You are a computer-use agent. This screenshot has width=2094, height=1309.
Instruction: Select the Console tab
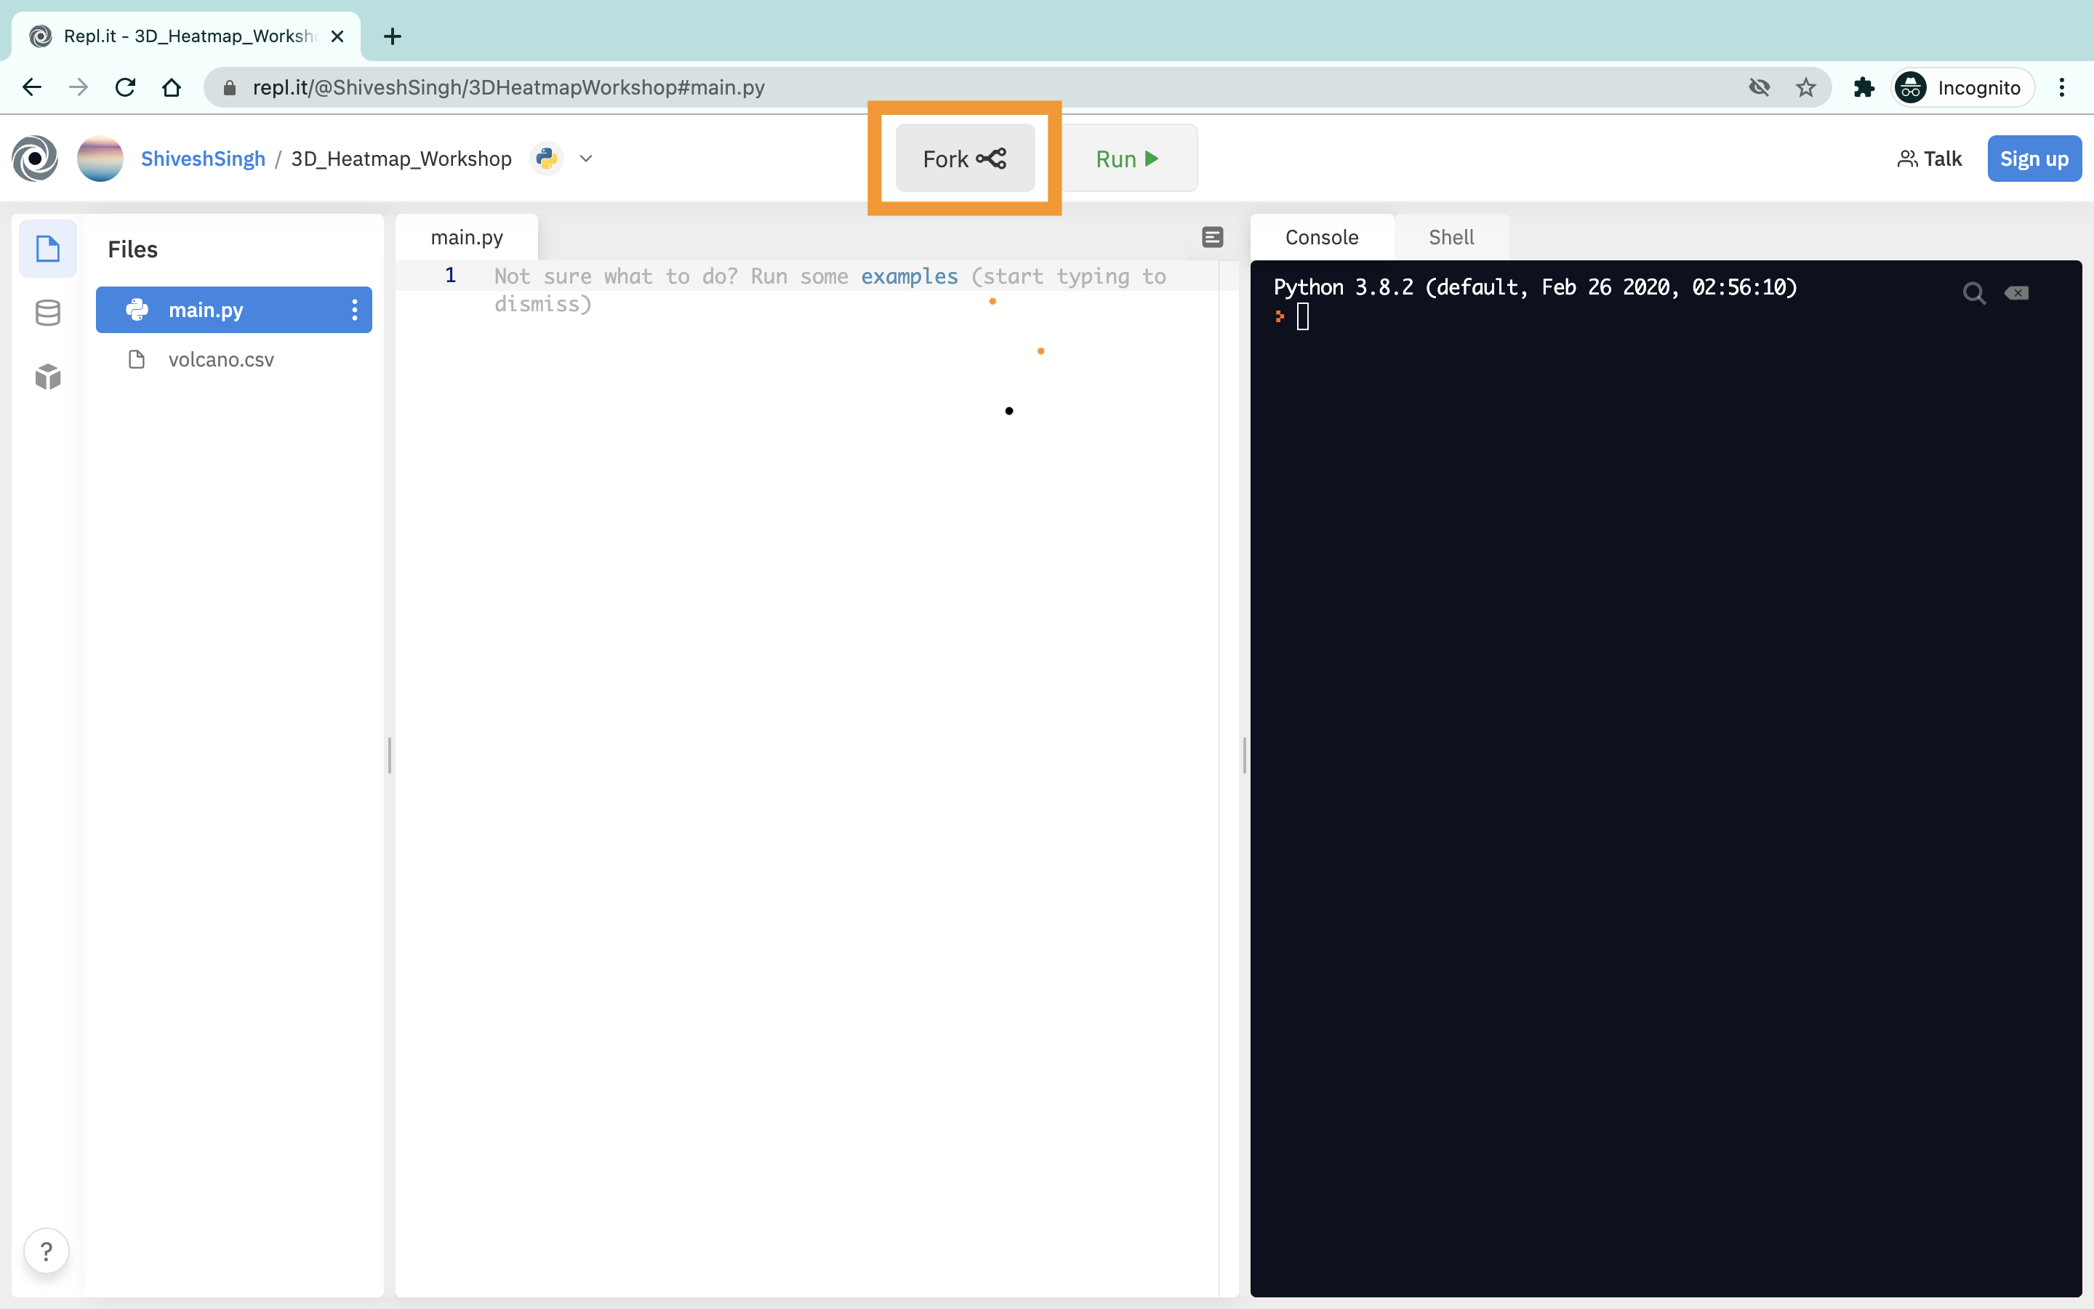tap(1321, 237)
